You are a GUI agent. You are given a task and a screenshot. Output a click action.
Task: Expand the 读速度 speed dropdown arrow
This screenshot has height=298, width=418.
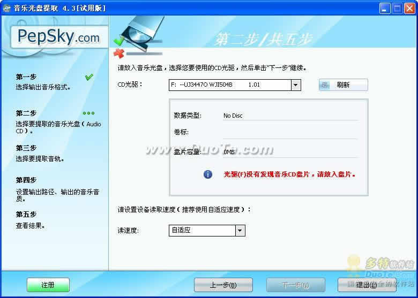tap(240, 231)
